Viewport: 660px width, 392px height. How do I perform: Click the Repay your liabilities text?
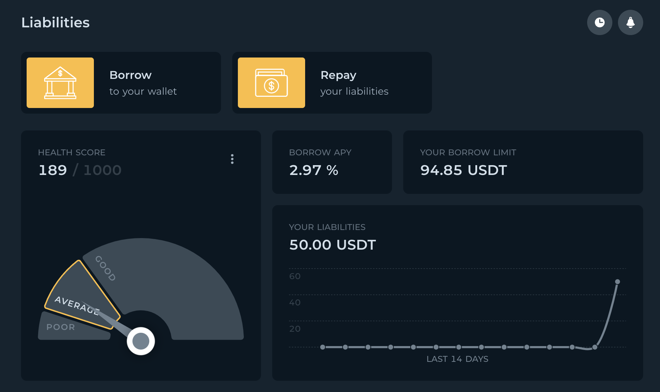tap(354, 83)
